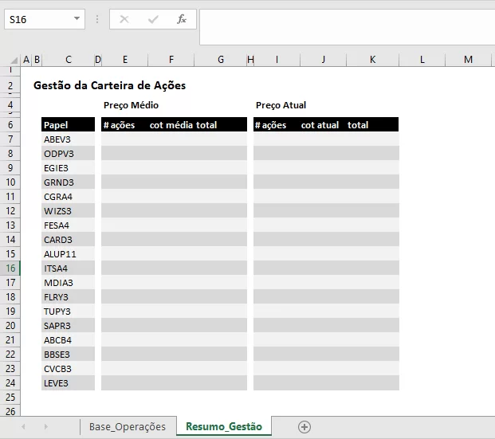Add a new sheet with plus icon

pyautogui.click(x=304, y=427)
